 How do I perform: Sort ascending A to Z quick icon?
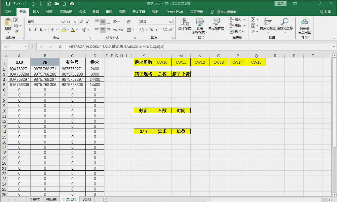[34, 4]
